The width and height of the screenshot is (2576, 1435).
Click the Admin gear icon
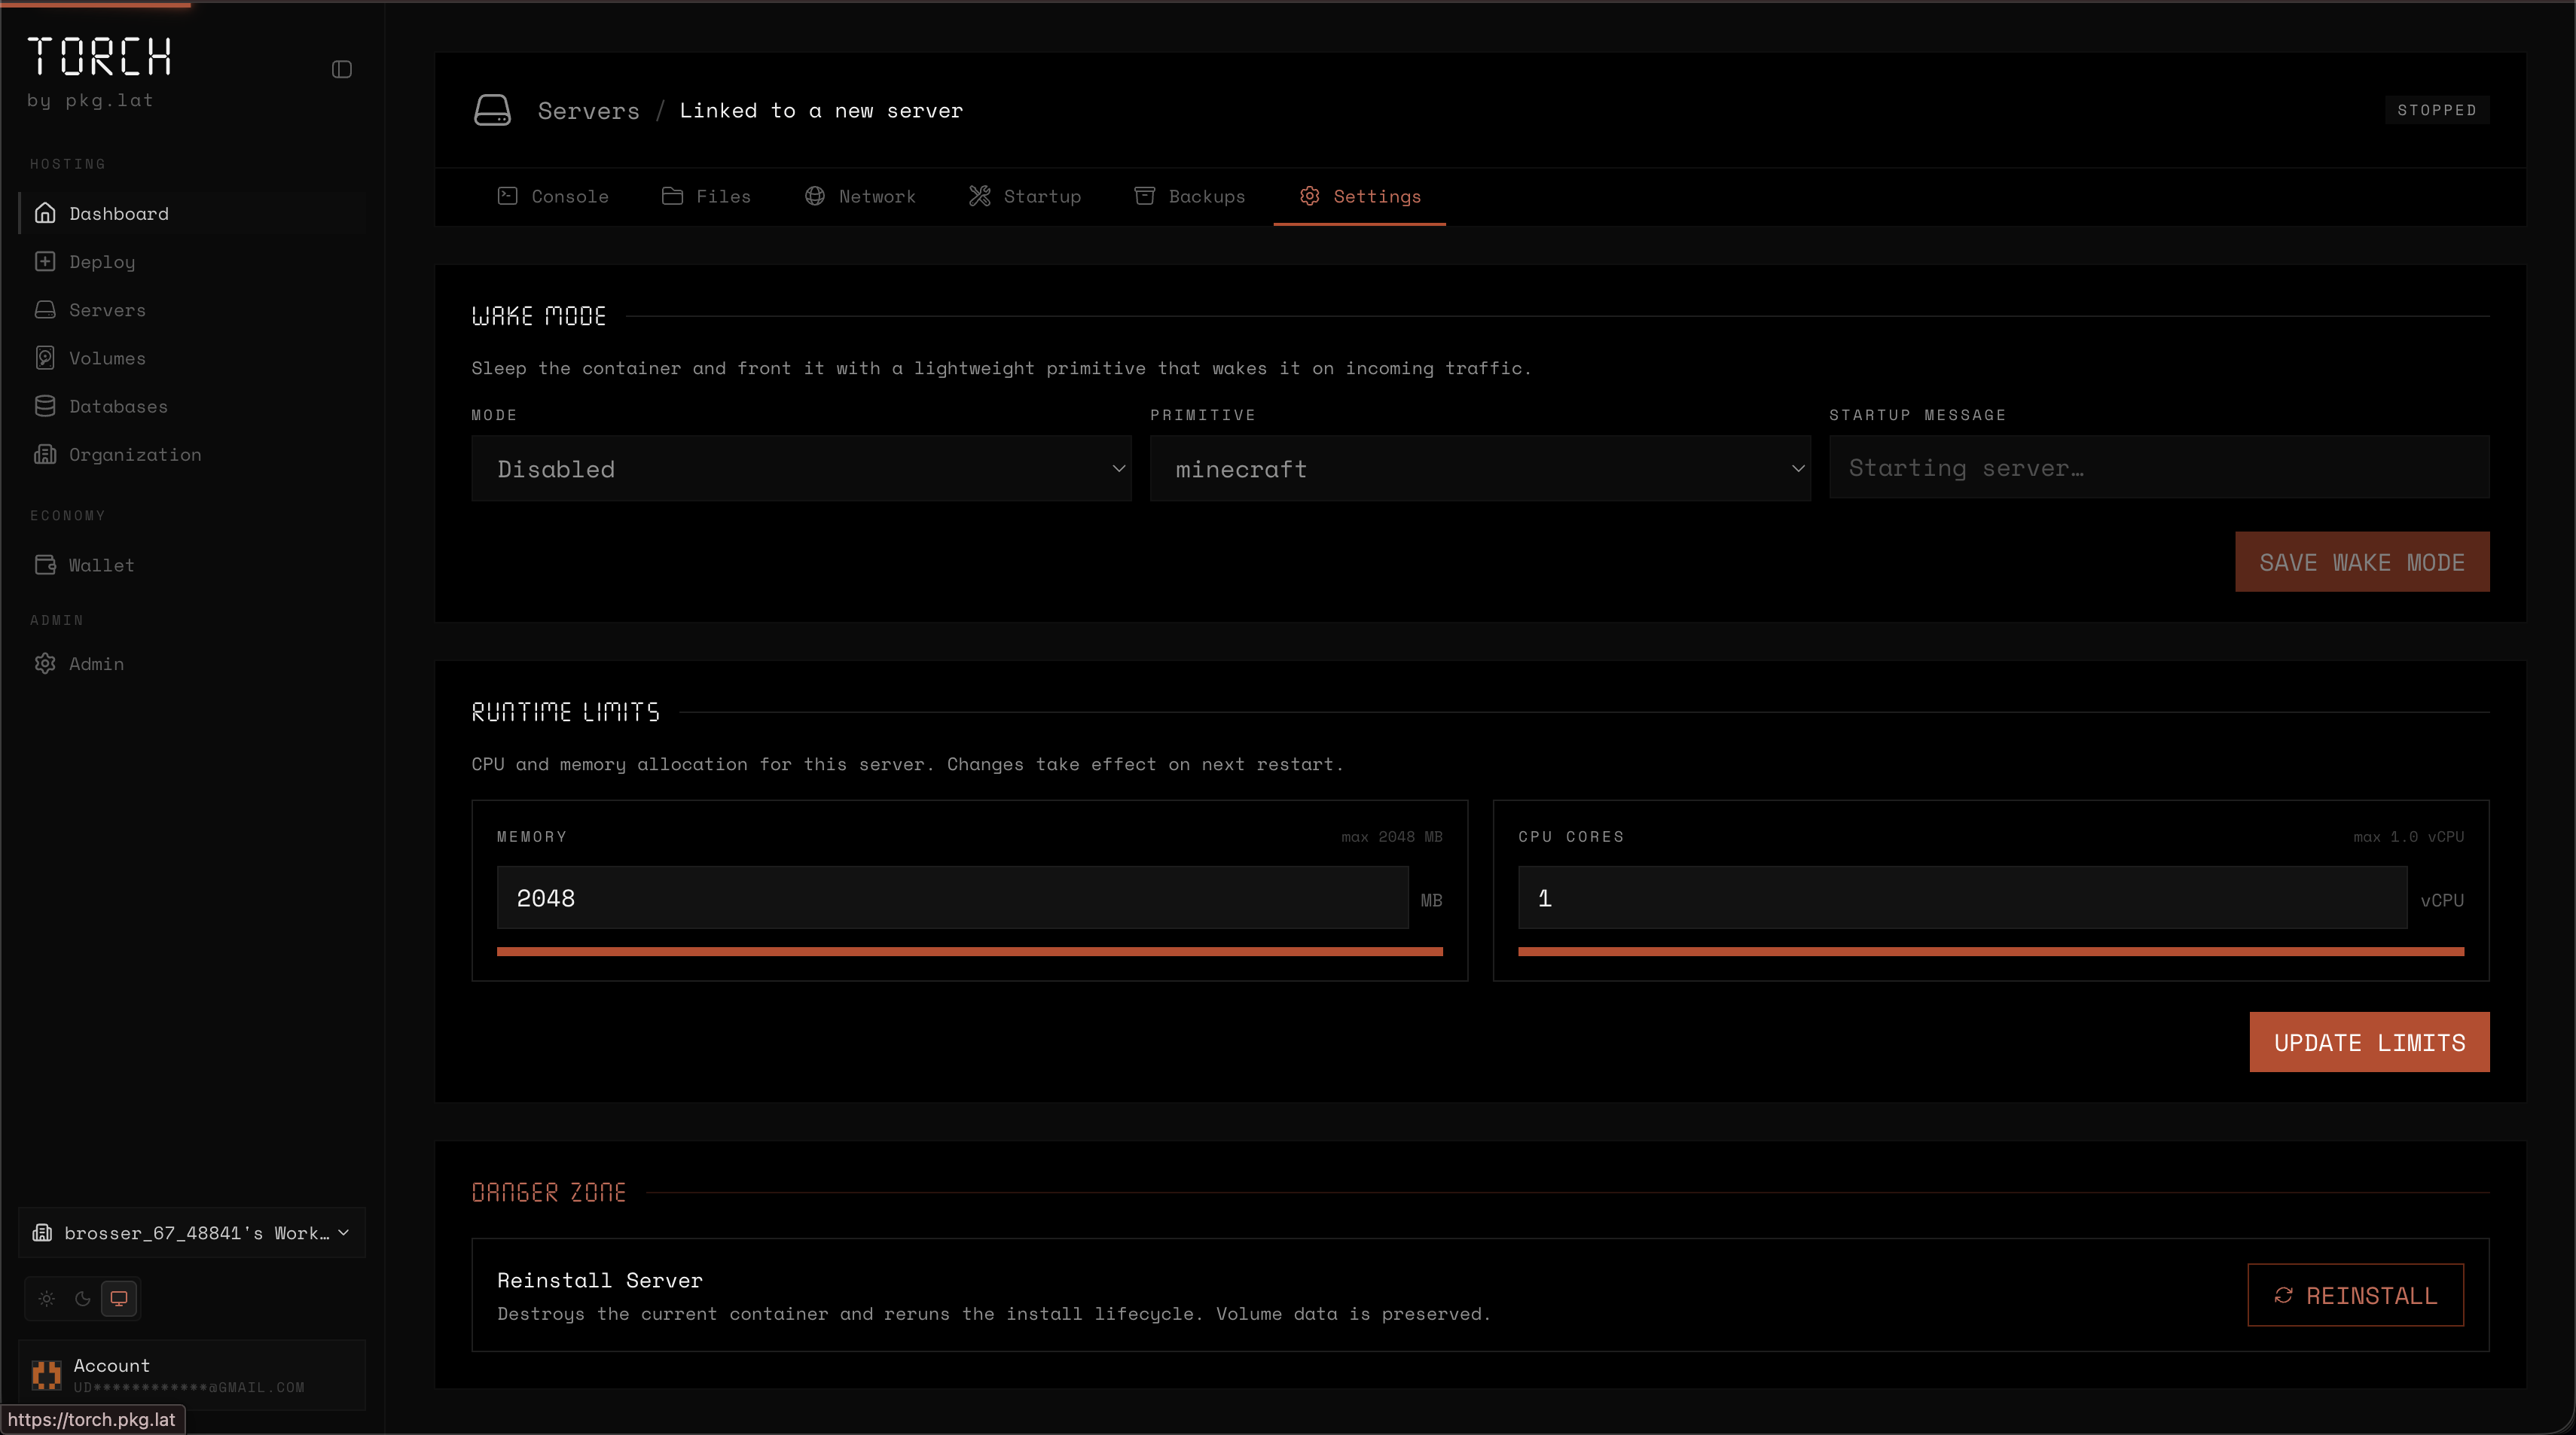point(45,663)
